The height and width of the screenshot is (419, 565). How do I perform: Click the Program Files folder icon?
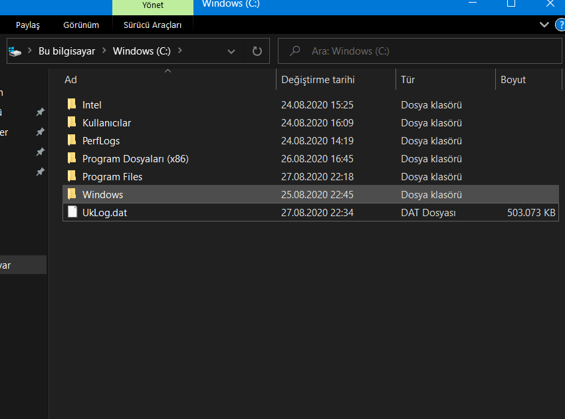(72, 177)
